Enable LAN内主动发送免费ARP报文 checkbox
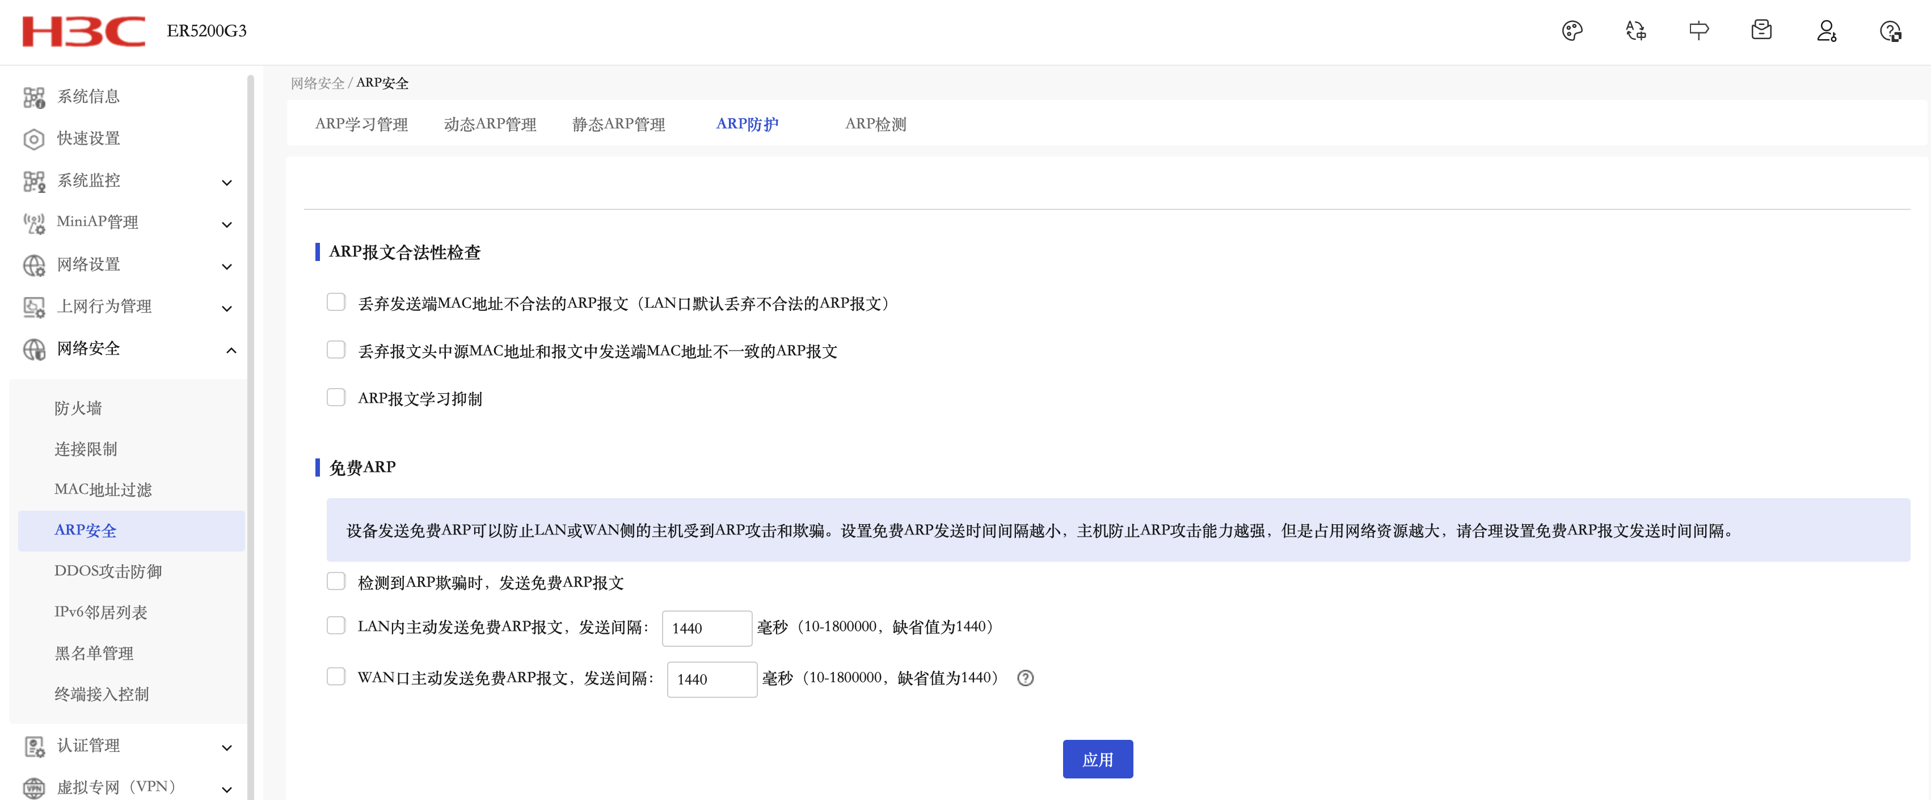The width and height of the screenshot is (1931, 800). (x=336, y=626)
